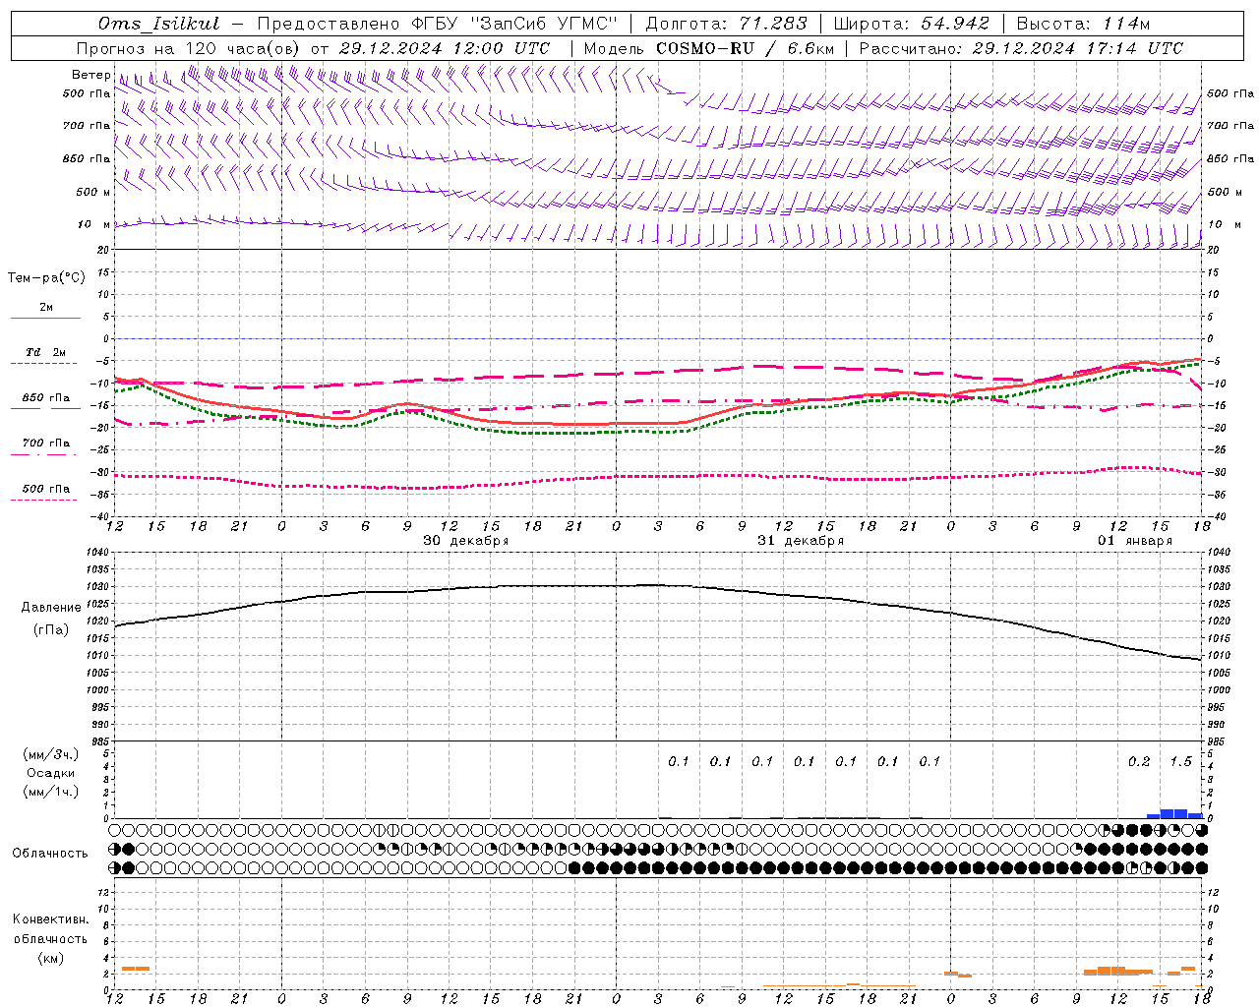Click the '1.5' precipitation amount value
1259x1007 pixels.
pos(1180,762)
